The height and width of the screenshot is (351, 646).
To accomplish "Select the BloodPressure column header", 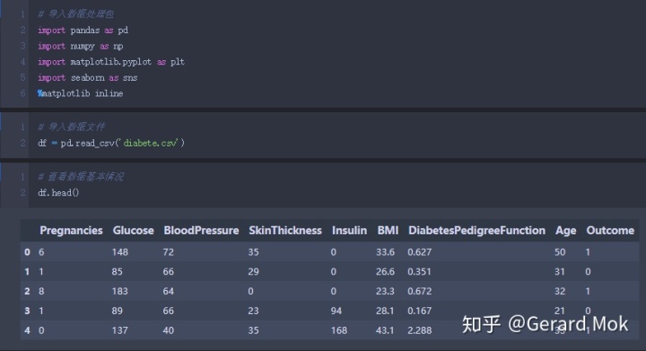I will pos(201,231).
